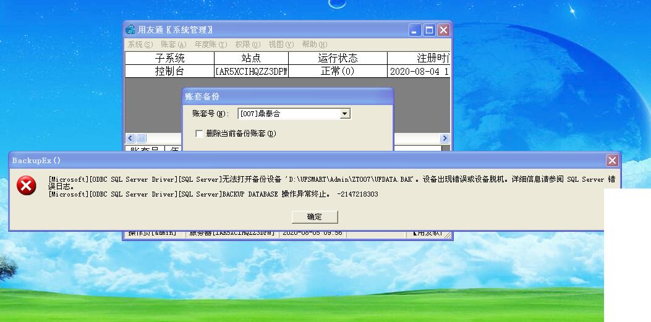Image resolution: width=651 pixels, height=322 pixels.
Task: Click the right scroll arrow of the horizontal scrollbar
Action: point(445,138)
